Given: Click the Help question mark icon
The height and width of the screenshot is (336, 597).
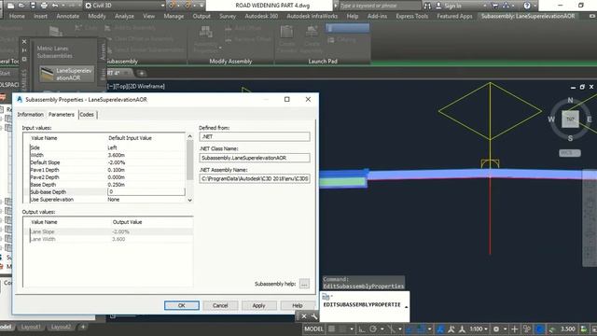Looking at the screenshot, I should point(527,6).
